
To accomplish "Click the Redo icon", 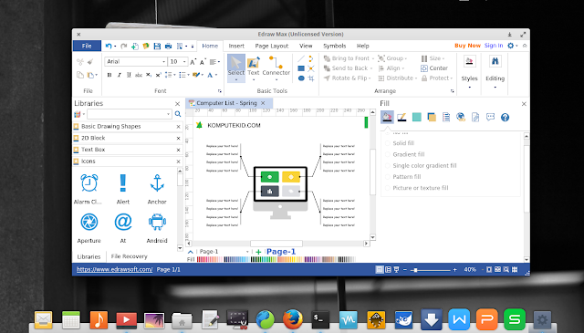I will (124, 46).
